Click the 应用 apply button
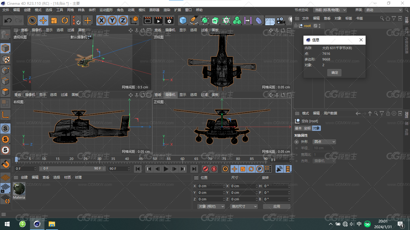The image size is (410, 230). pos(277,206)
